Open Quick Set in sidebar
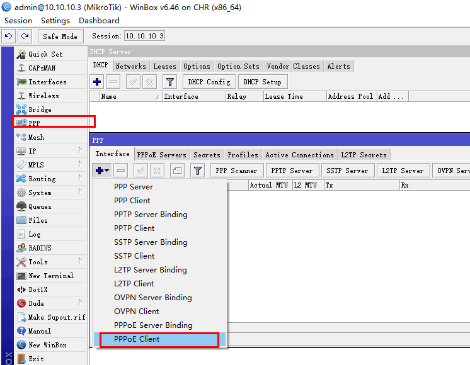470x365 pixels. tap(50, 54)
